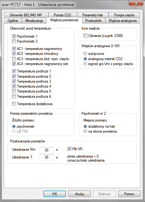The image size is (145, 202).
Task: Open the Pomiar CO2 tab
Action: pos(62,15)
